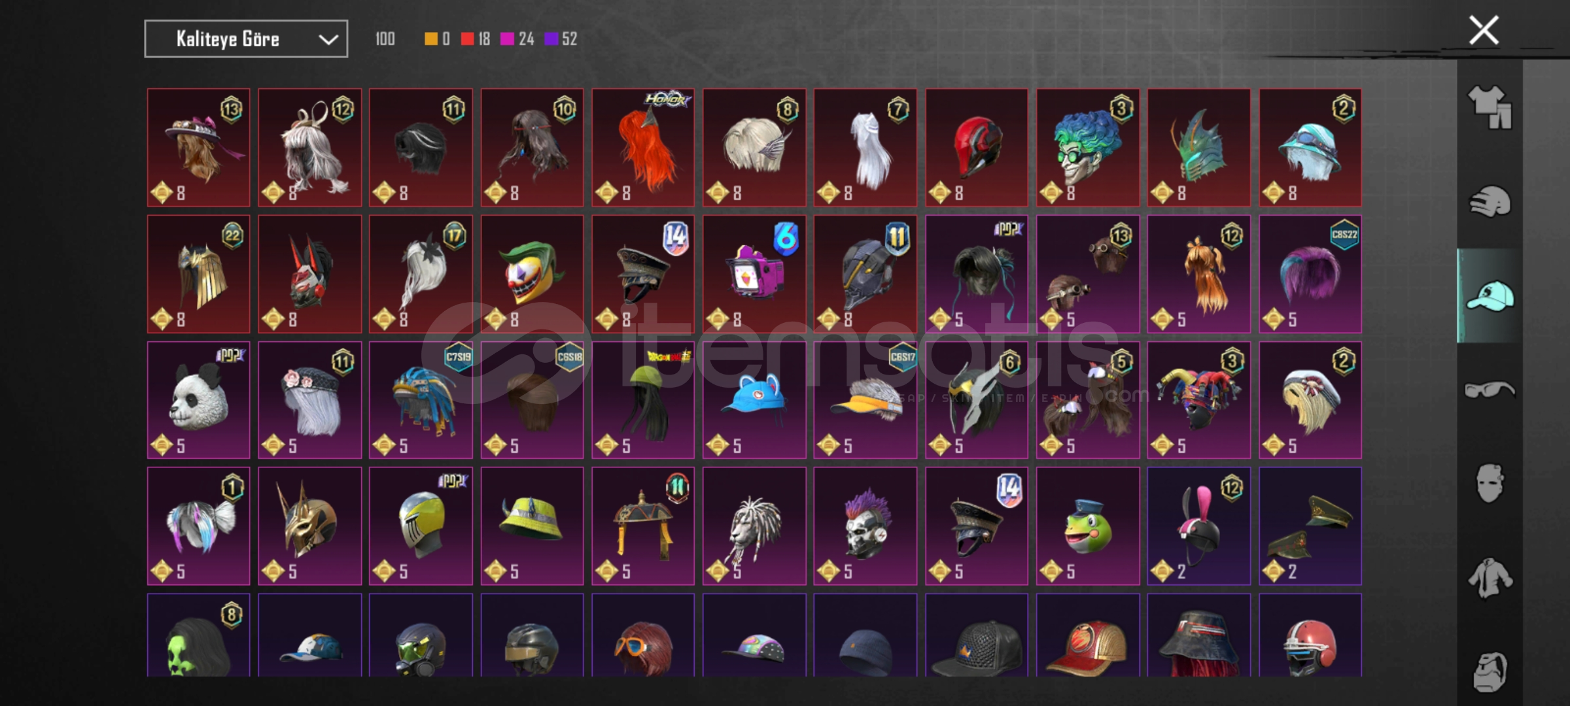Select the orange Honor hair item
The image size is (1570, 706).
[x=643, y=148]
